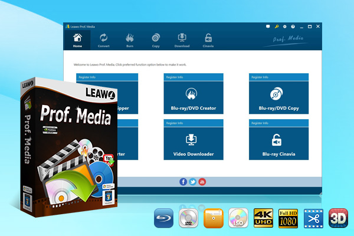
Task: Click the red 3D icon
Action: tap(338, 218)
